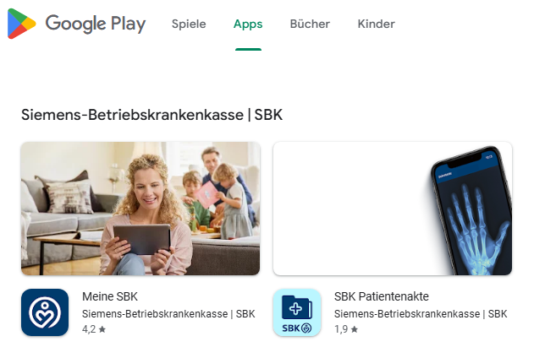
Task: Click the 4,2 rating of Meine SBK
Action: point(89,329)
